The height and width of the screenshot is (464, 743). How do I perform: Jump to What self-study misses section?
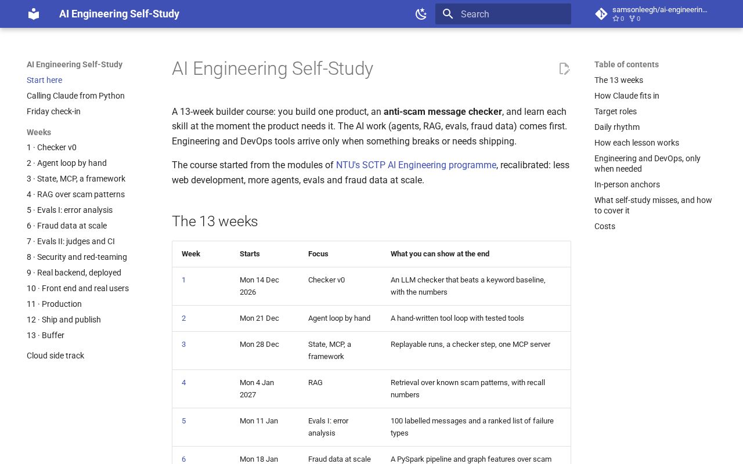click(x=653, y=205)
